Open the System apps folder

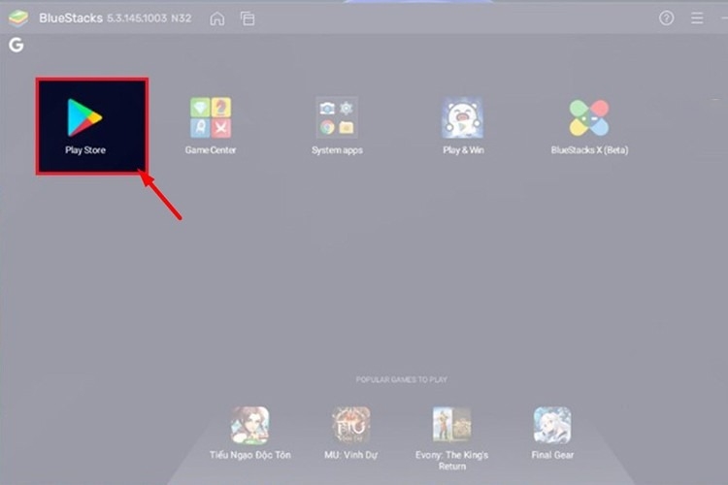point(337,118)
